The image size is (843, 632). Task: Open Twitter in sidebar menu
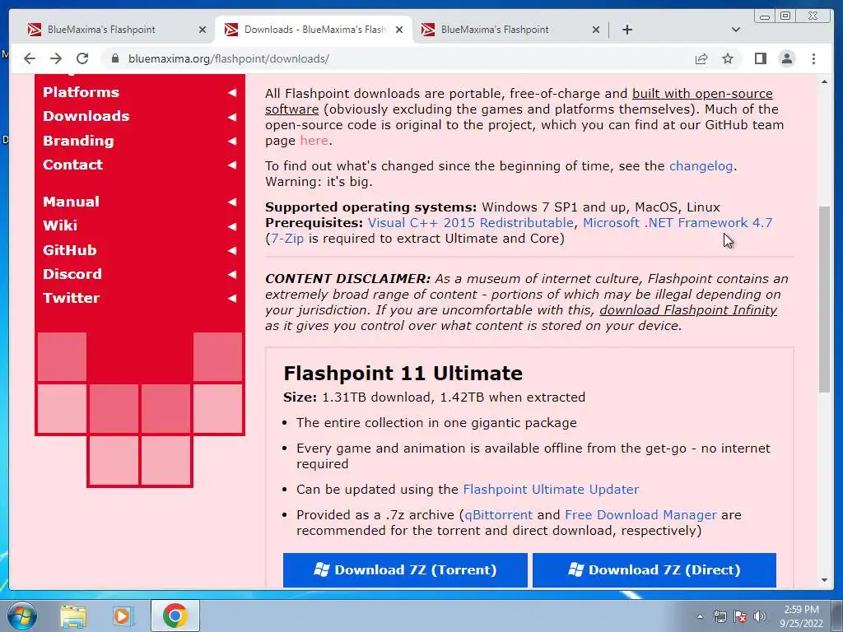(x=71, y=298)
